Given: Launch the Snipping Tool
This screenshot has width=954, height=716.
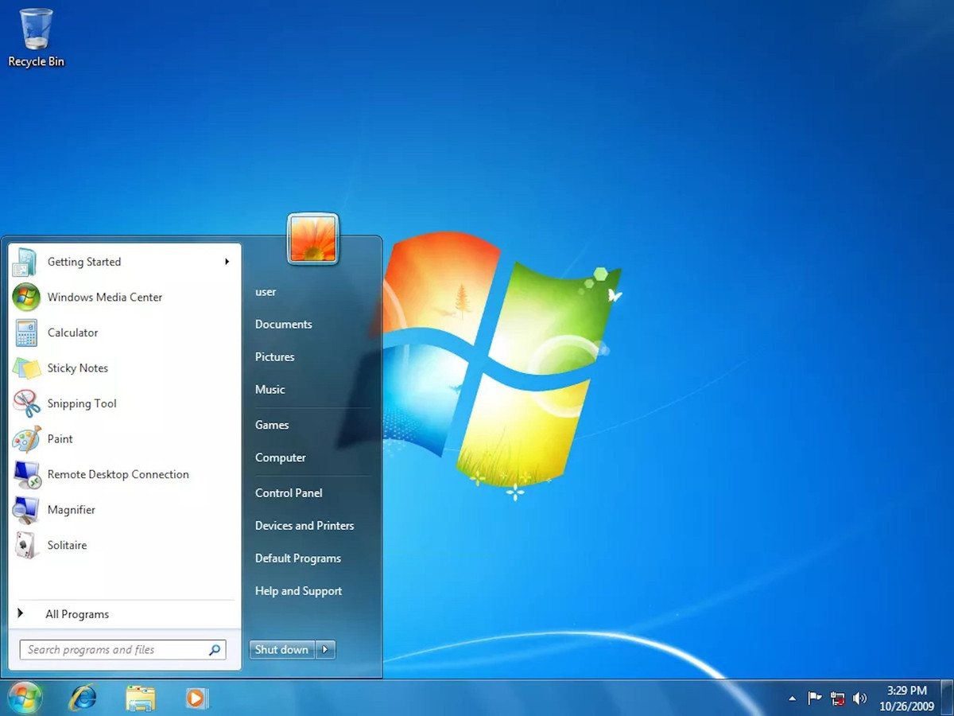Looking at the screenshot, I should tap(81, 403).
